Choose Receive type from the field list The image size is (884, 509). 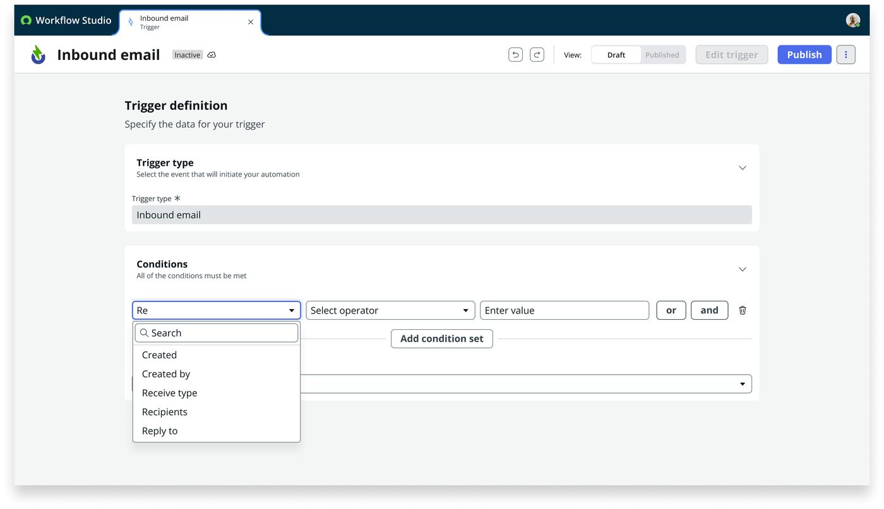[x=217, y=393]
